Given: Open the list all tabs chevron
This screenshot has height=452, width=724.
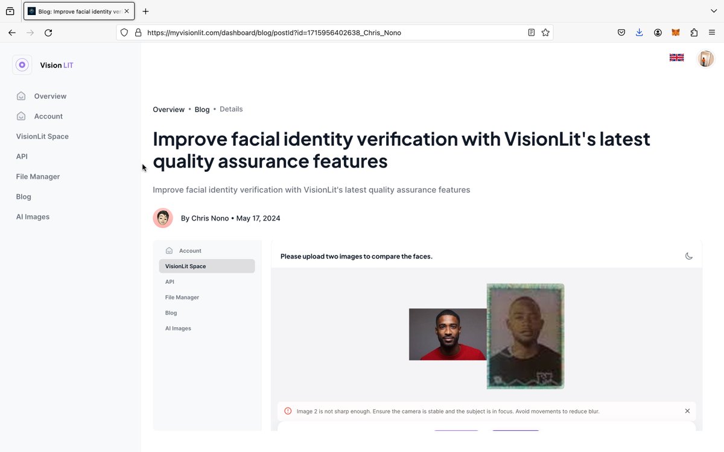Looking at the screenshot, I should pyautogui.click(x=714, y=11).
